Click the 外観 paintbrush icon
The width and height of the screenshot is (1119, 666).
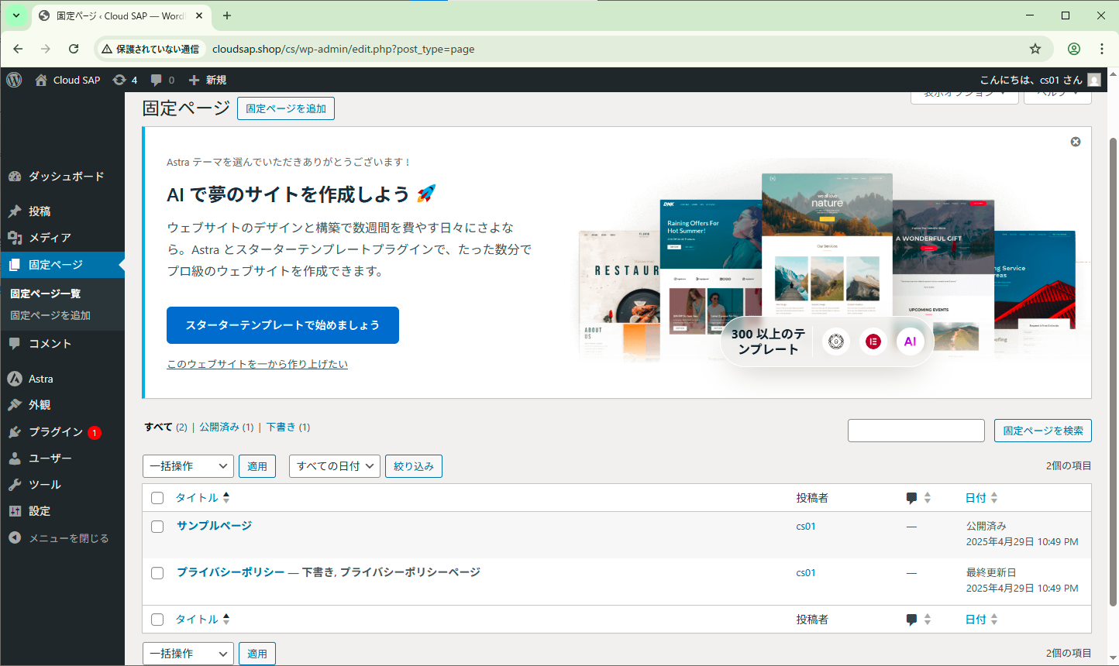click(x=15, y=405)
